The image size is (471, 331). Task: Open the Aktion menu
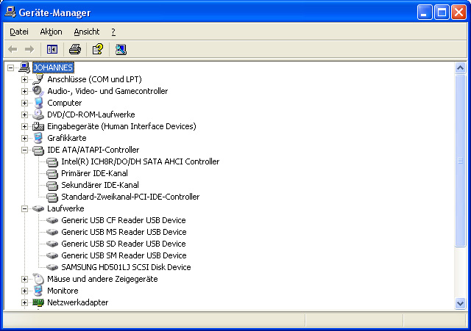51,32
